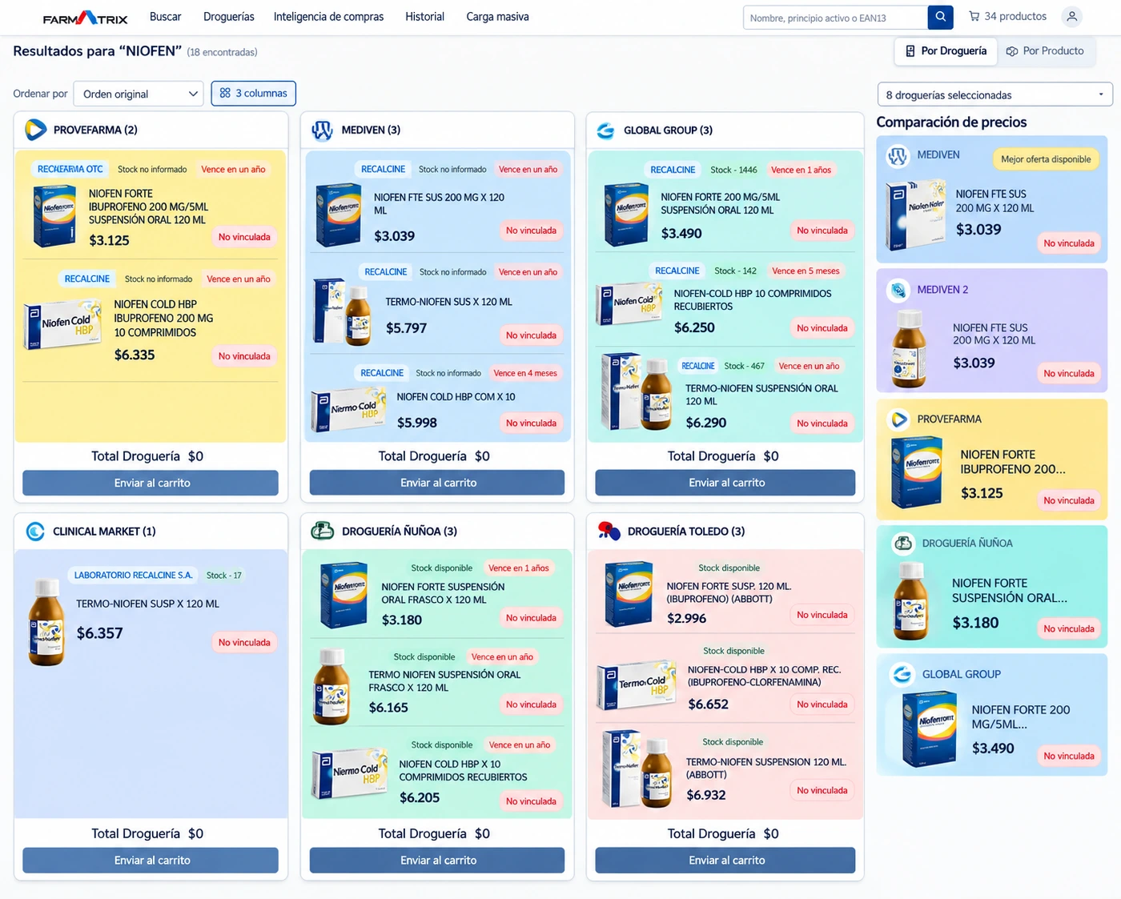Send Provefarma items to cart
The width and height of the screenshot is (1121, 899).
click(151, 483)
